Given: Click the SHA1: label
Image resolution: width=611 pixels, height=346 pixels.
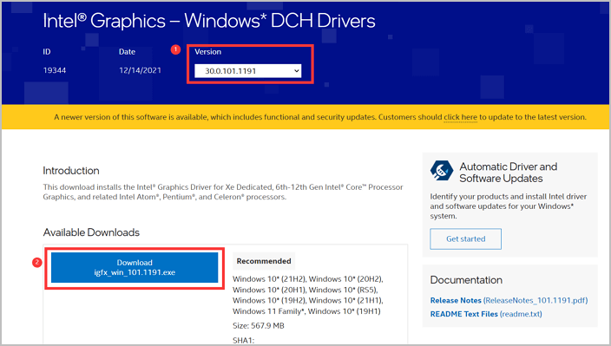Looking at the screenshot, I should (x=244, y=340).
